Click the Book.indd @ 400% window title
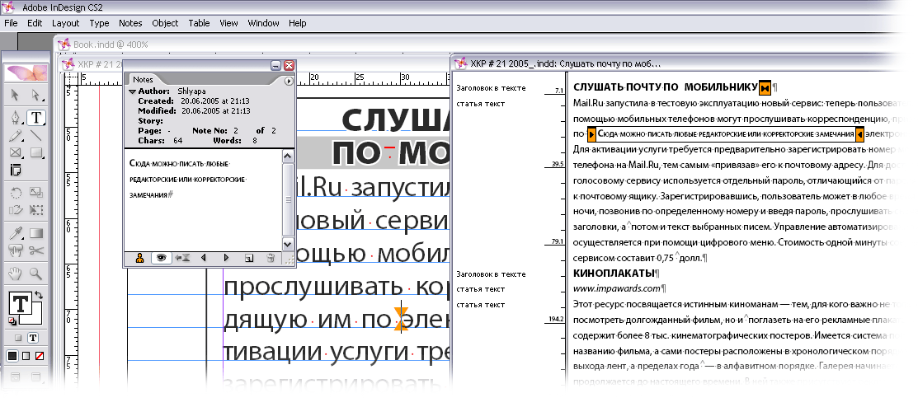 (110, 44)
